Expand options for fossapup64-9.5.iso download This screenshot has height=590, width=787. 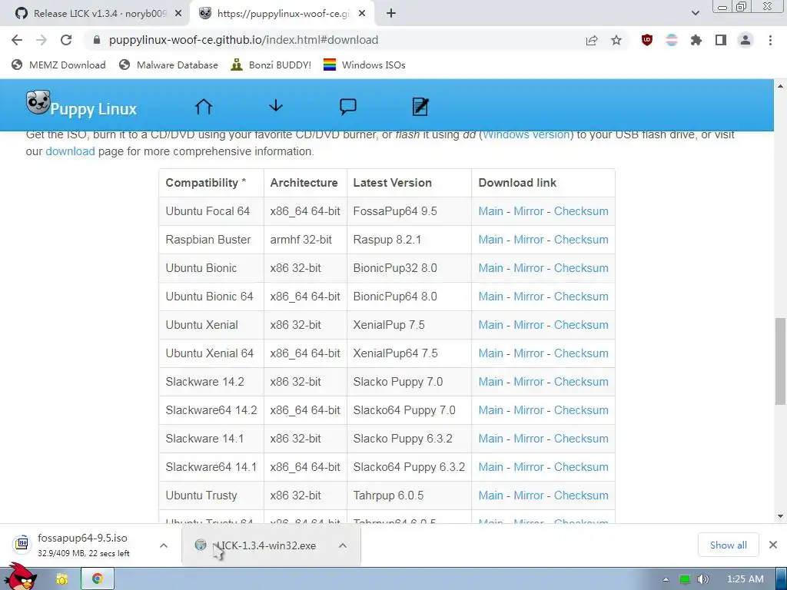164,545
